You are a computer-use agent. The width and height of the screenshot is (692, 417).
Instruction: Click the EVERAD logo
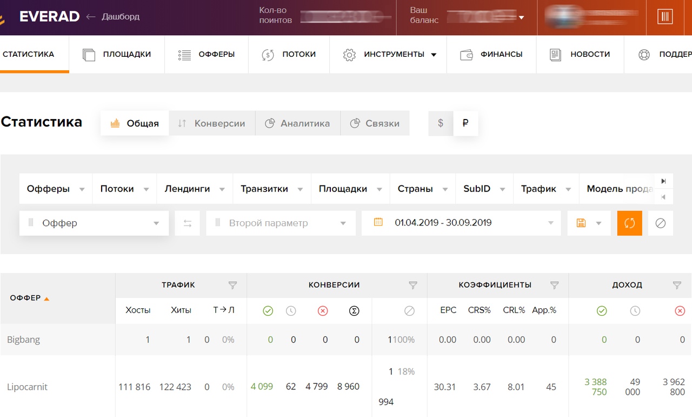pos(49,17)
